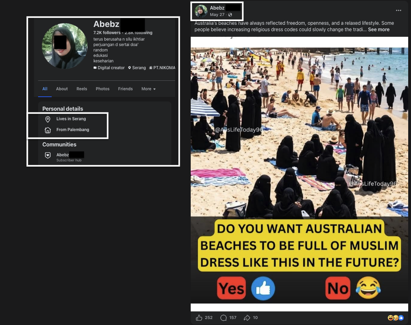Click the 10 shares count
The image size is (411, 325).
tap(255, 318)
